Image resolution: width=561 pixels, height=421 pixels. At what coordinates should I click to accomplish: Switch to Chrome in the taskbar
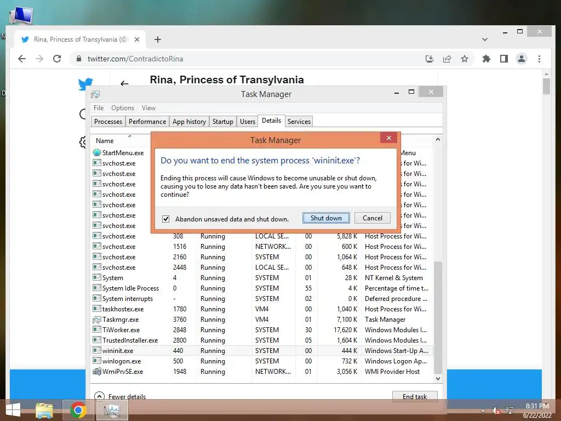click(78, 410)
